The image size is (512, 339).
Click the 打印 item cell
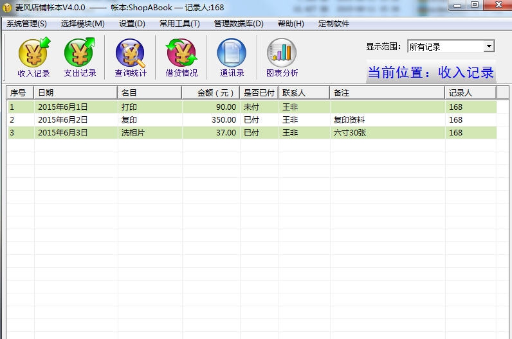pos(150,107)
